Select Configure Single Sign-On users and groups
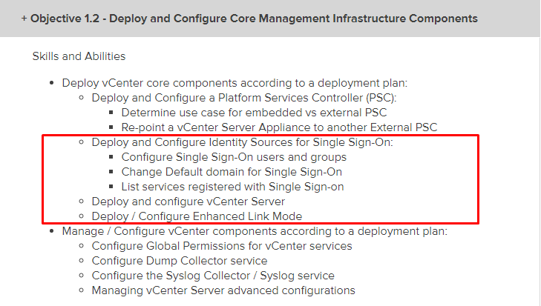Viewport: 541px width, 306px height. tap(234, 157)
